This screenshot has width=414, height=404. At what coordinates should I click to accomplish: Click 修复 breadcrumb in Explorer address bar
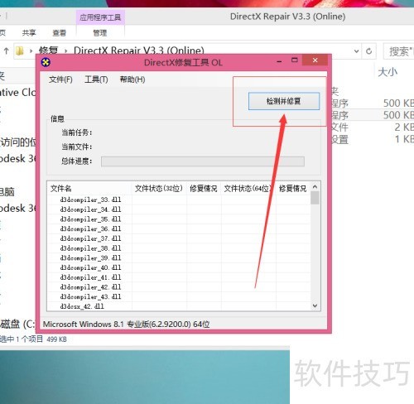(x=49, y=50)
